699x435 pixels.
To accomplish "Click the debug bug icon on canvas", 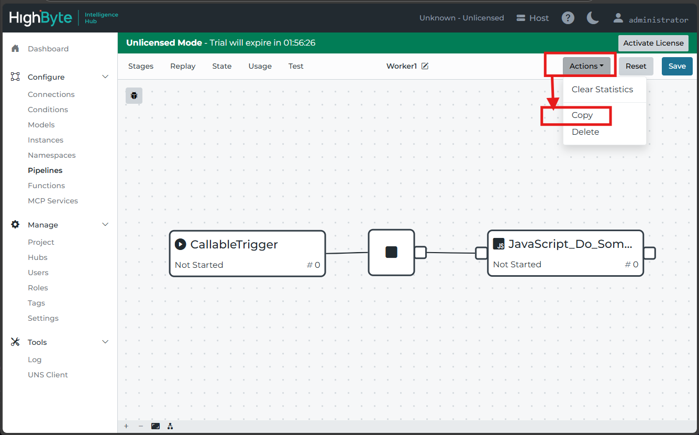I will point(134,96).
